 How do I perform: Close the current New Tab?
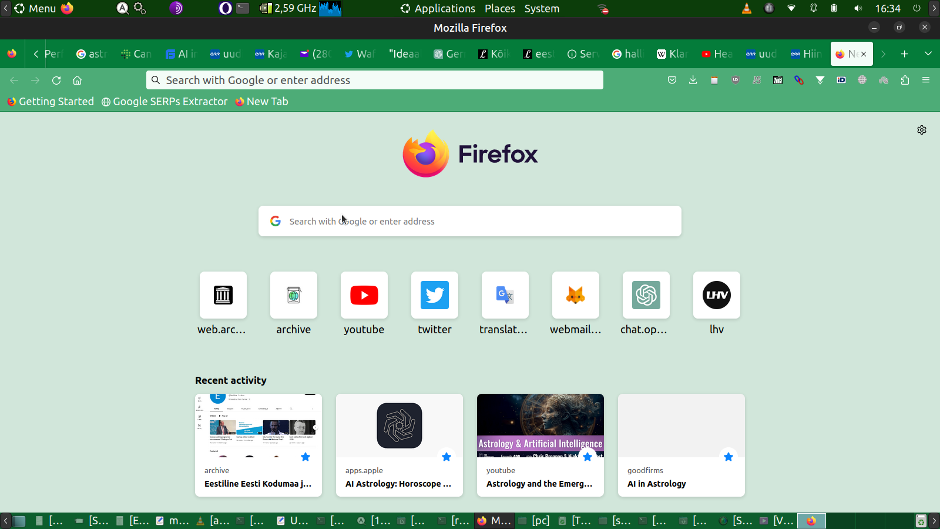pyautogui.click(x=864, y=54)
